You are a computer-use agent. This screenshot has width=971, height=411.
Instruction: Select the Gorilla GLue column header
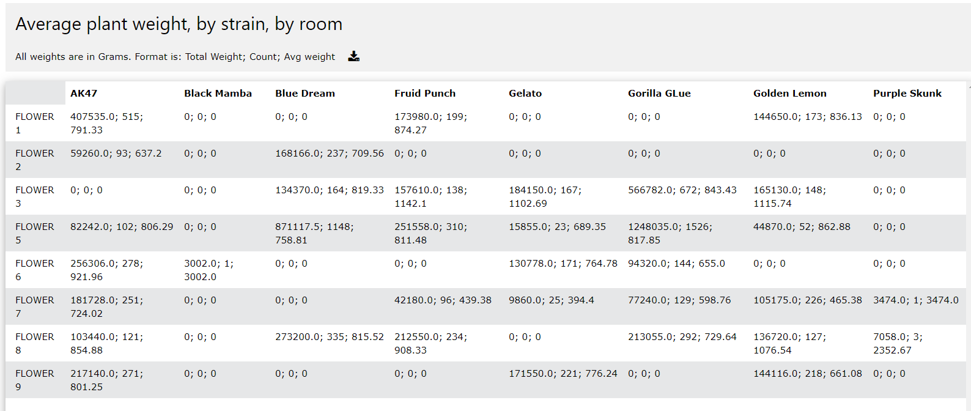click(659, 94)
